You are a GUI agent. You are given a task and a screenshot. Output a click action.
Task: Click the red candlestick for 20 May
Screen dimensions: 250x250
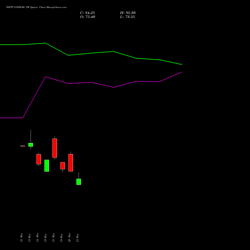pyautogui.click(x=70, y=162)
